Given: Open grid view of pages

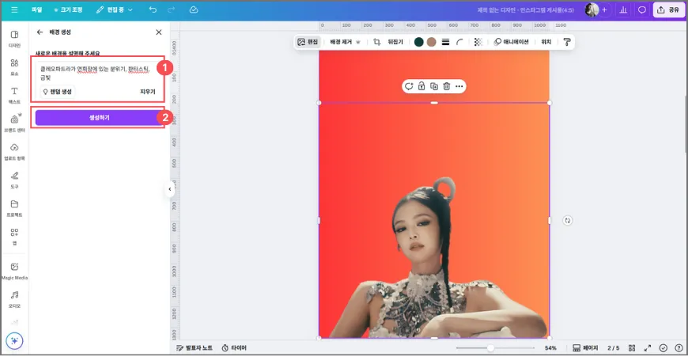Looking at the screenshot, I should point(632,348).
